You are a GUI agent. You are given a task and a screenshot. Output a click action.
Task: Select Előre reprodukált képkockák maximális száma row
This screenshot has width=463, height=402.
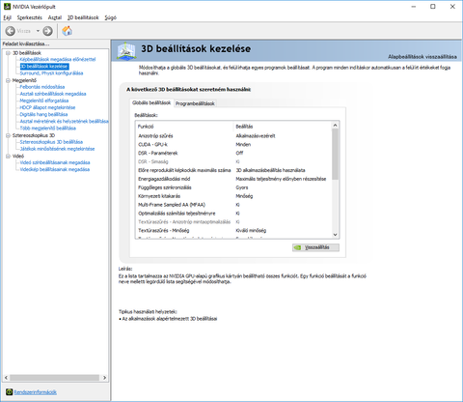tap(233, 170)
